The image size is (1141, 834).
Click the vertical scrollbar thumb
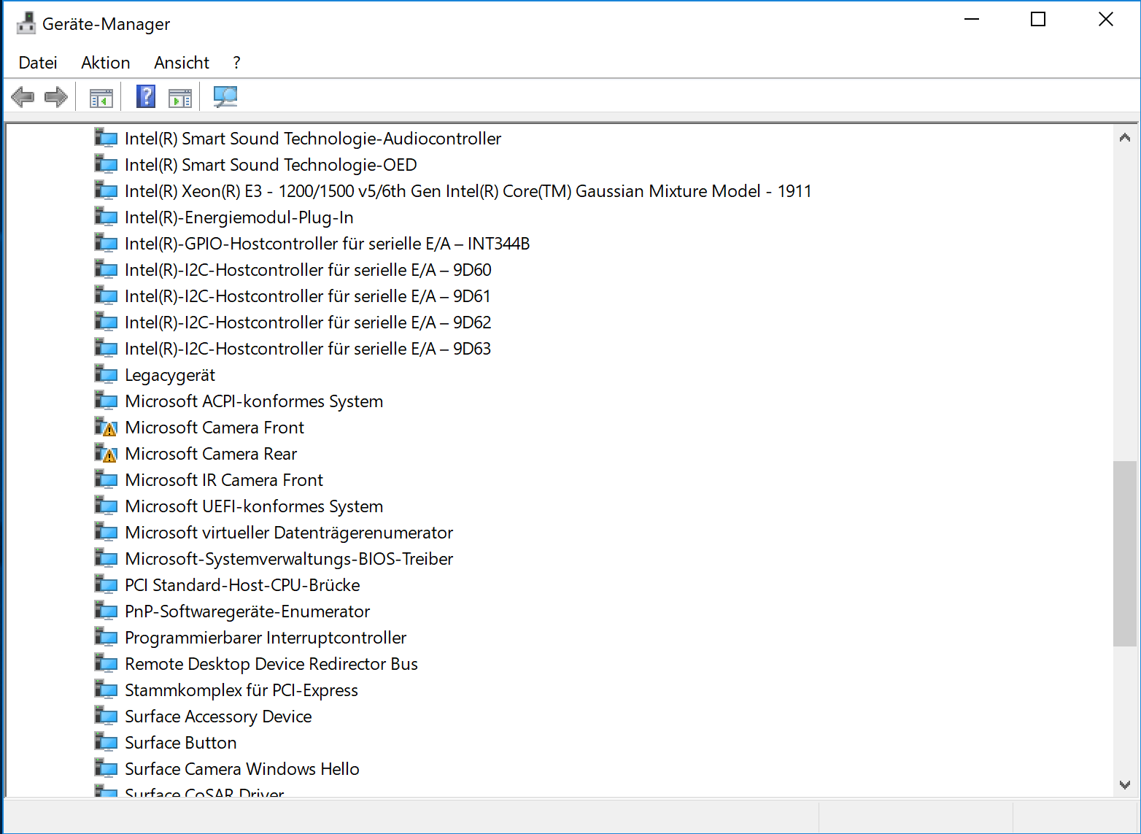(1124, 553)
